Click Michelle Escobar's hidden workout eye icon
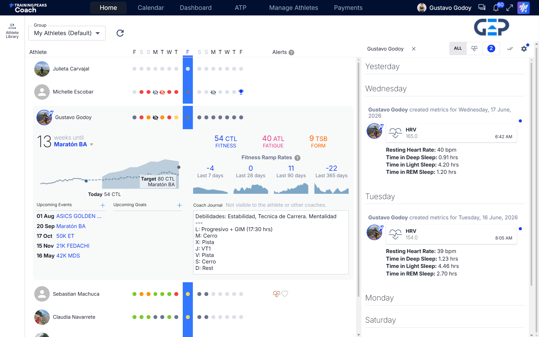 pos(155,92)
